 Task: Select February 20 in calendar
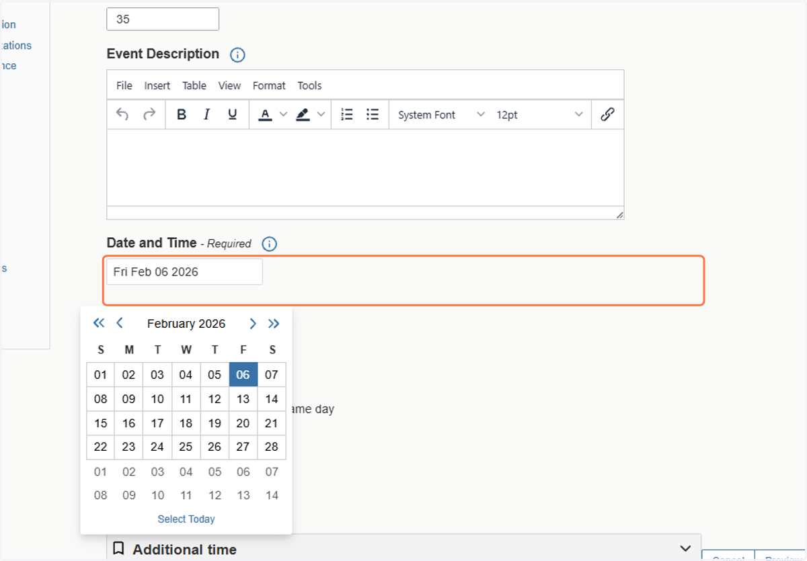coord(243,423)
